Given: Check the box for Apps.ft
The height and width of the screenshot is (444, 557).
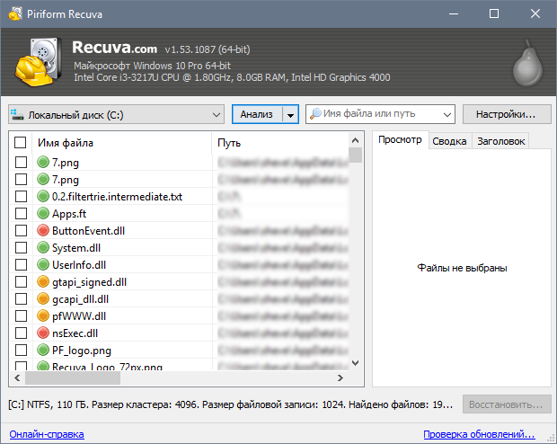Looking at the screenshot, I should pyautogui.click(x=21, y=213).
